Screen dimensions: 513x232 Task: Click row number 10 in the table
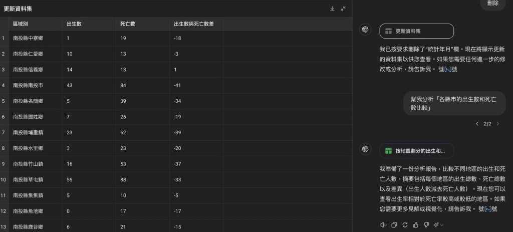pyautogui.click(x=4, y=180)
